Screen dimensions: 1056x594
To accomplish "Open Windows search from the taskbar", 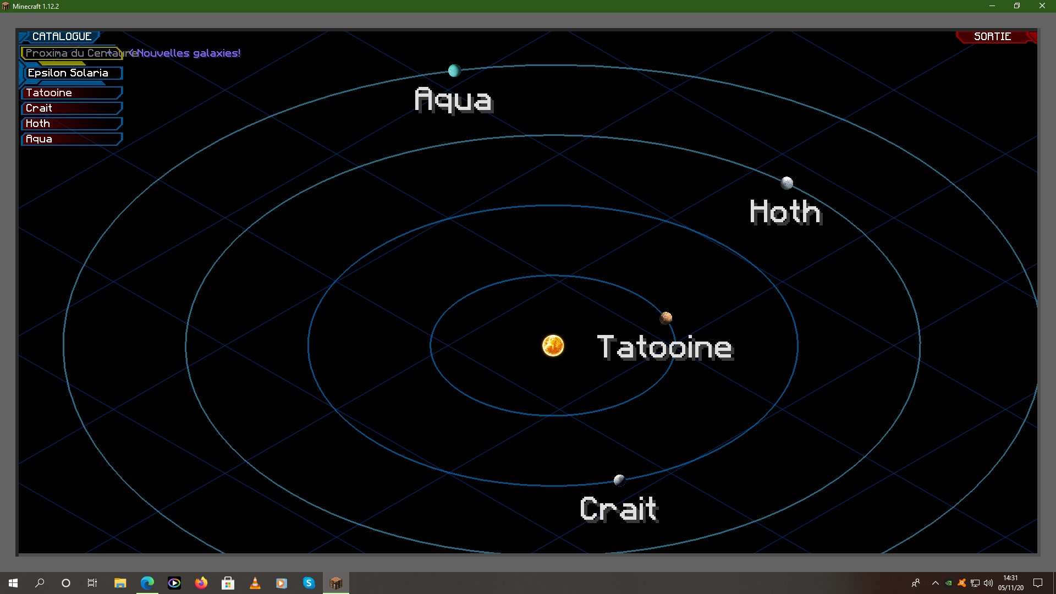I will coord(40,583).
